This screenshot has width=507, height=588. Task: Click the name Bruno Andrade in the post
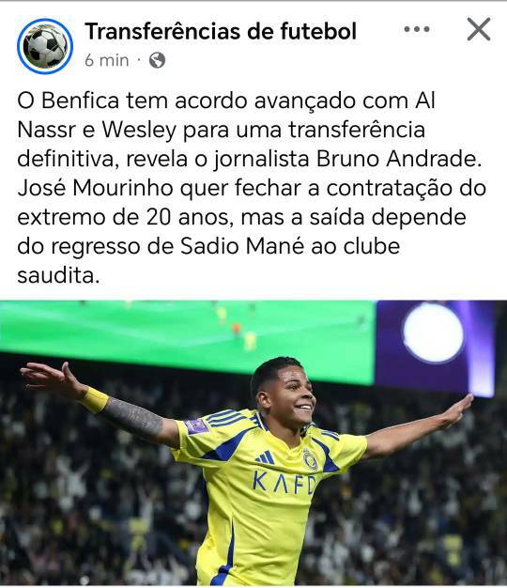[x=398, y=159]
